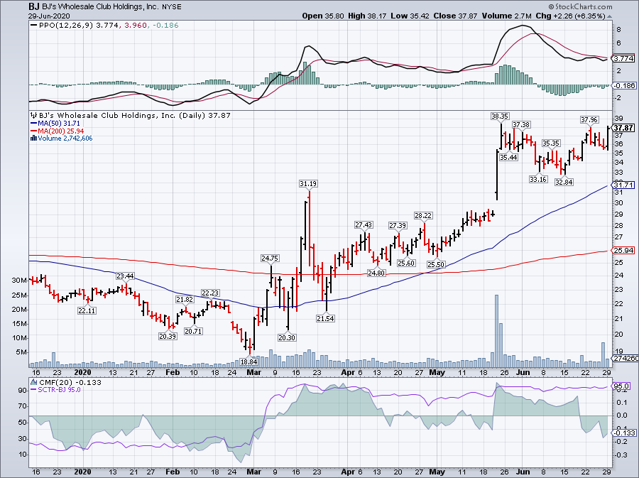
Task: Click the 25.60 low annotation
Action: click(406, 264)
